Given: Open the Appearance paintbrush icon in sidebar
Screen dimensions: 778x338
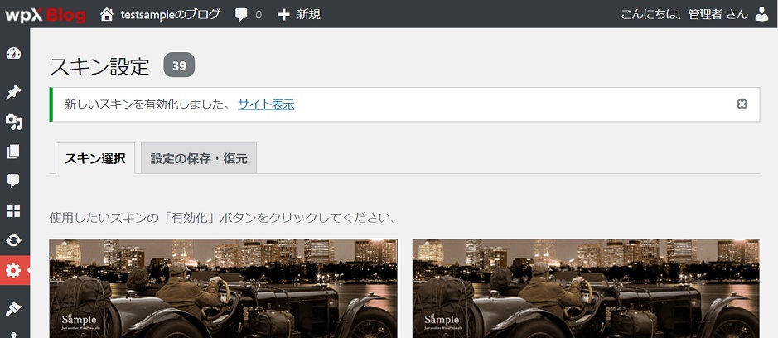Looking at the screenshot, I should coord(13,308).
